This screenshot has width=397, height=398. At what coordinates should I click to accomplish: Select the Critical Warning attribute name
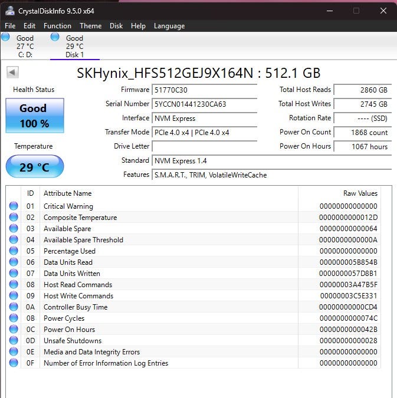[x=68, y=206]
